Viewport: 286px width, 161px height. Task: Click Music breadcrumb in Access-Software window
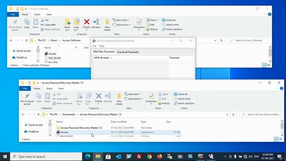click(x=54, y=40)
